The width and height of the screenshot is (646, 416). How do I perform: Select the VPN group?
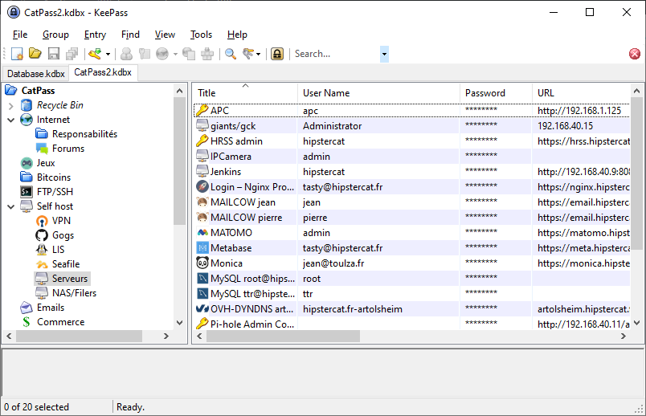61,221
